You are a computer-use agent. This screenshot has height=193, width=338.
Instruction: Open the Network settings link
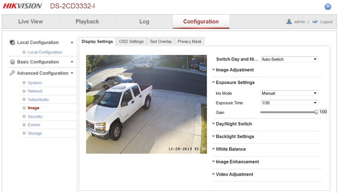point(35,91)
